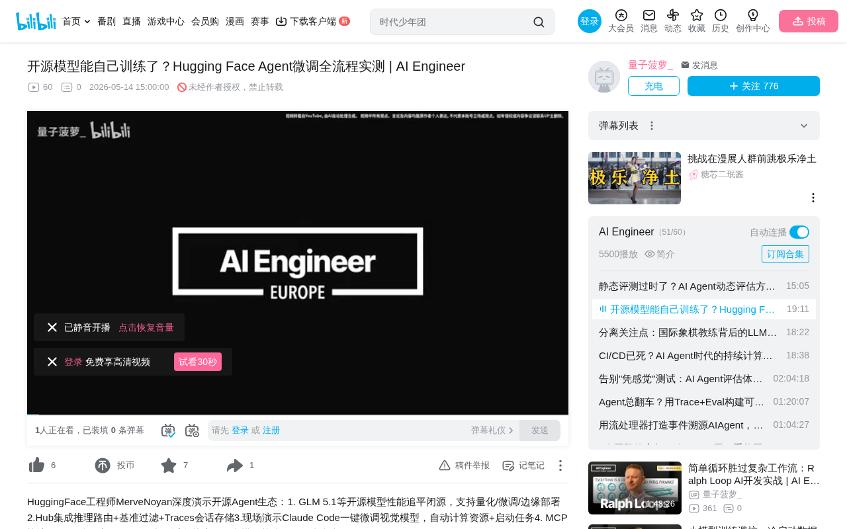Open the 赛事 nav item
Viewport: 847px width, 529px height.
pyautogui.click(x=260, y=21)
